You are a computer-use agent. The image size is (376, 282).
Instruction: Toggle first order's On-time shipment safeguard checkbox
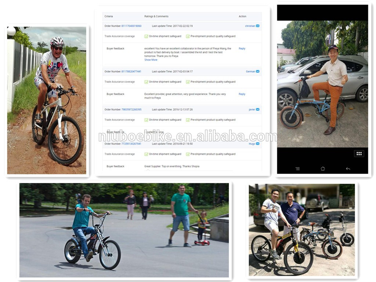[146, 36]
